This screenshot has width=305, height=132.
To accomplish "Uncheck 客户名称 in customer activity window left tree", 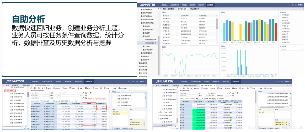I will tap(163, 96).
